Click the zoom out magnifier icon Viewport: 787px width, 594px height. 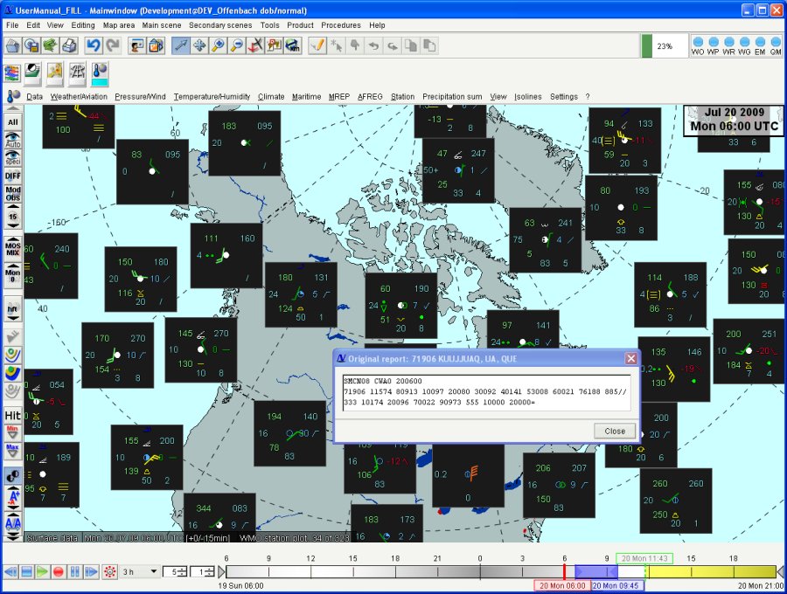236,45
